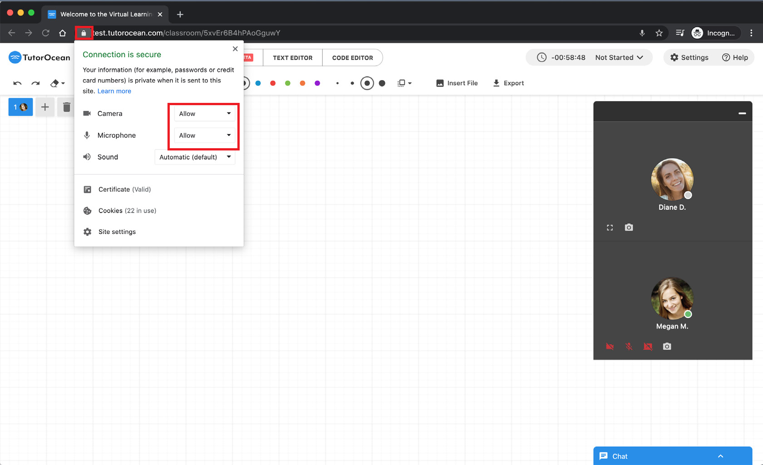The width and height of the screenshot is (763, 465).
Task: Expand the Chat panel
Action: coord(673,456)
